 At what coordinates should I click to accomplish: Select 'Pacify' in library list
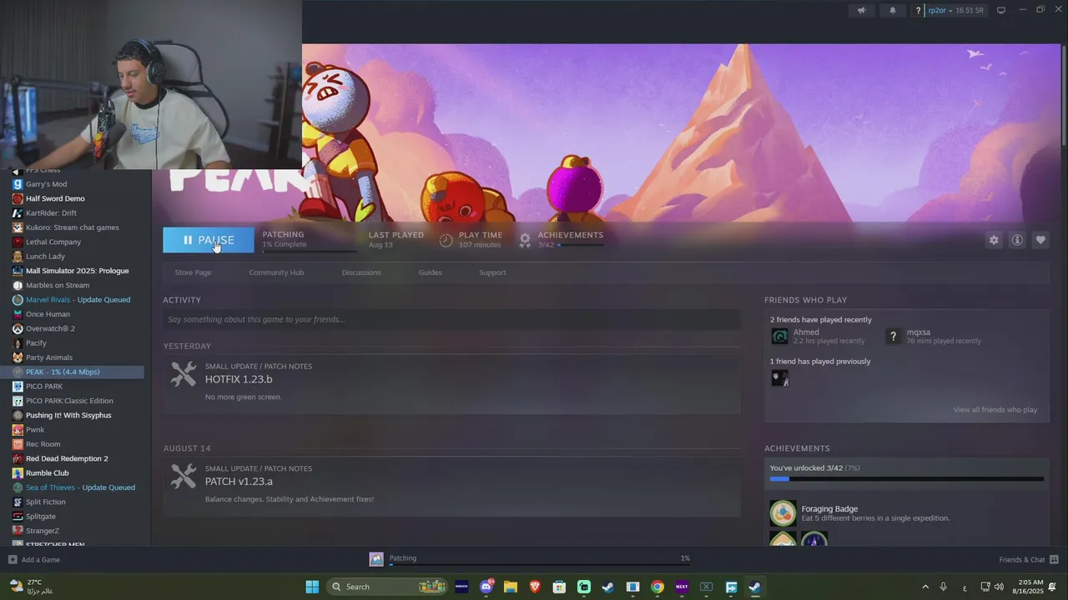(x=36, y=343)
